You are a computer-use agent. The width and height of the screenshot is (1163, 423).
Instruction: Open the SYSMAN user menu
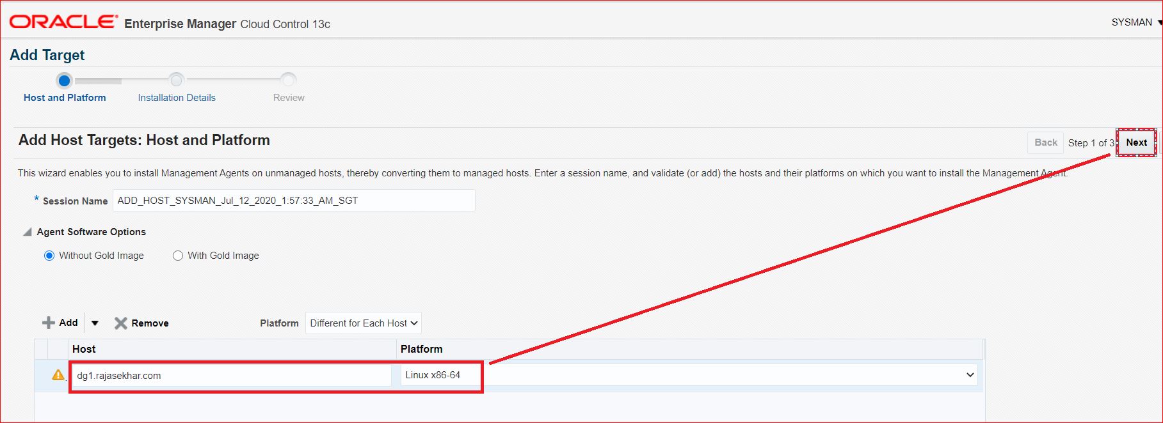[1135, 22]
